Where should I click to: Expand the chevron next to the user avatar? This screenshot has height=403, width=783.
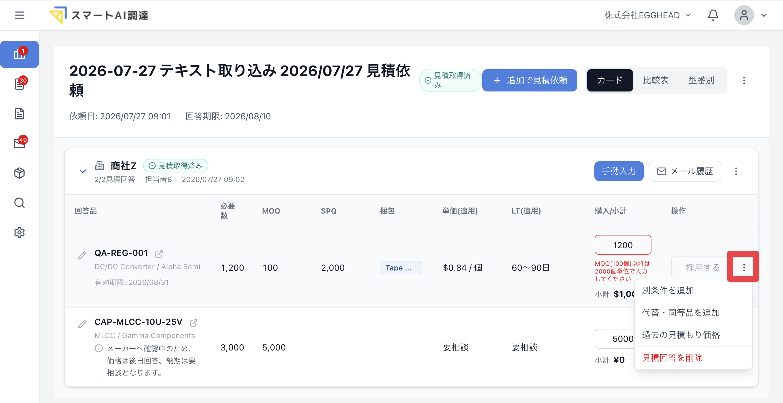pyautogui.click(x=764, y=15)
